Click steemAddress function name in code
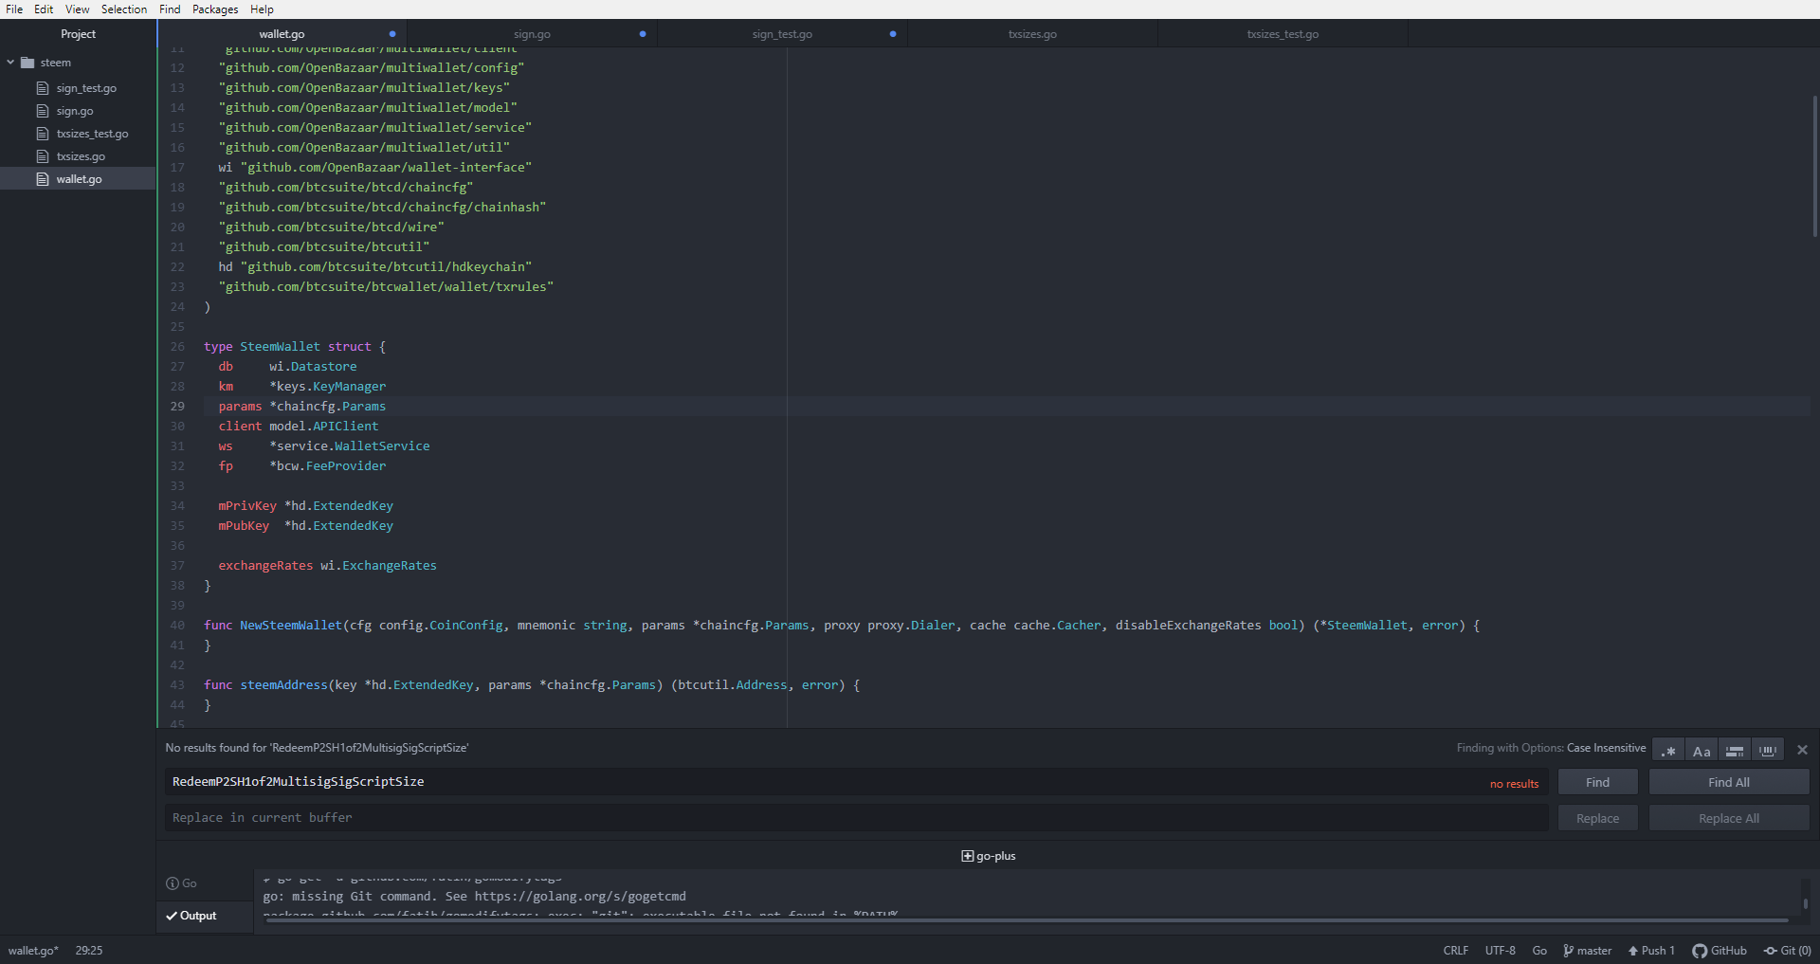This screenshot has width=1820, height=964. (283, 685)
